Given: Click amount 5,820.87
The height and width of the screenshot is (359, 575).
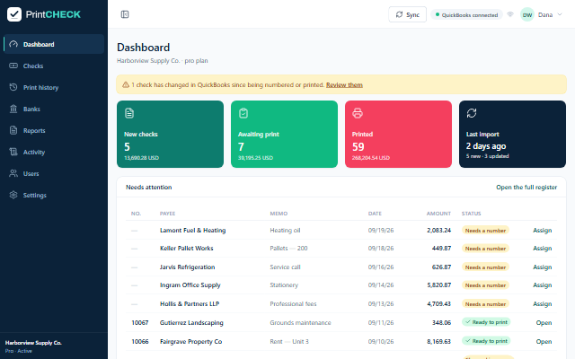Looking at the screenshot, I should (439, 285).
